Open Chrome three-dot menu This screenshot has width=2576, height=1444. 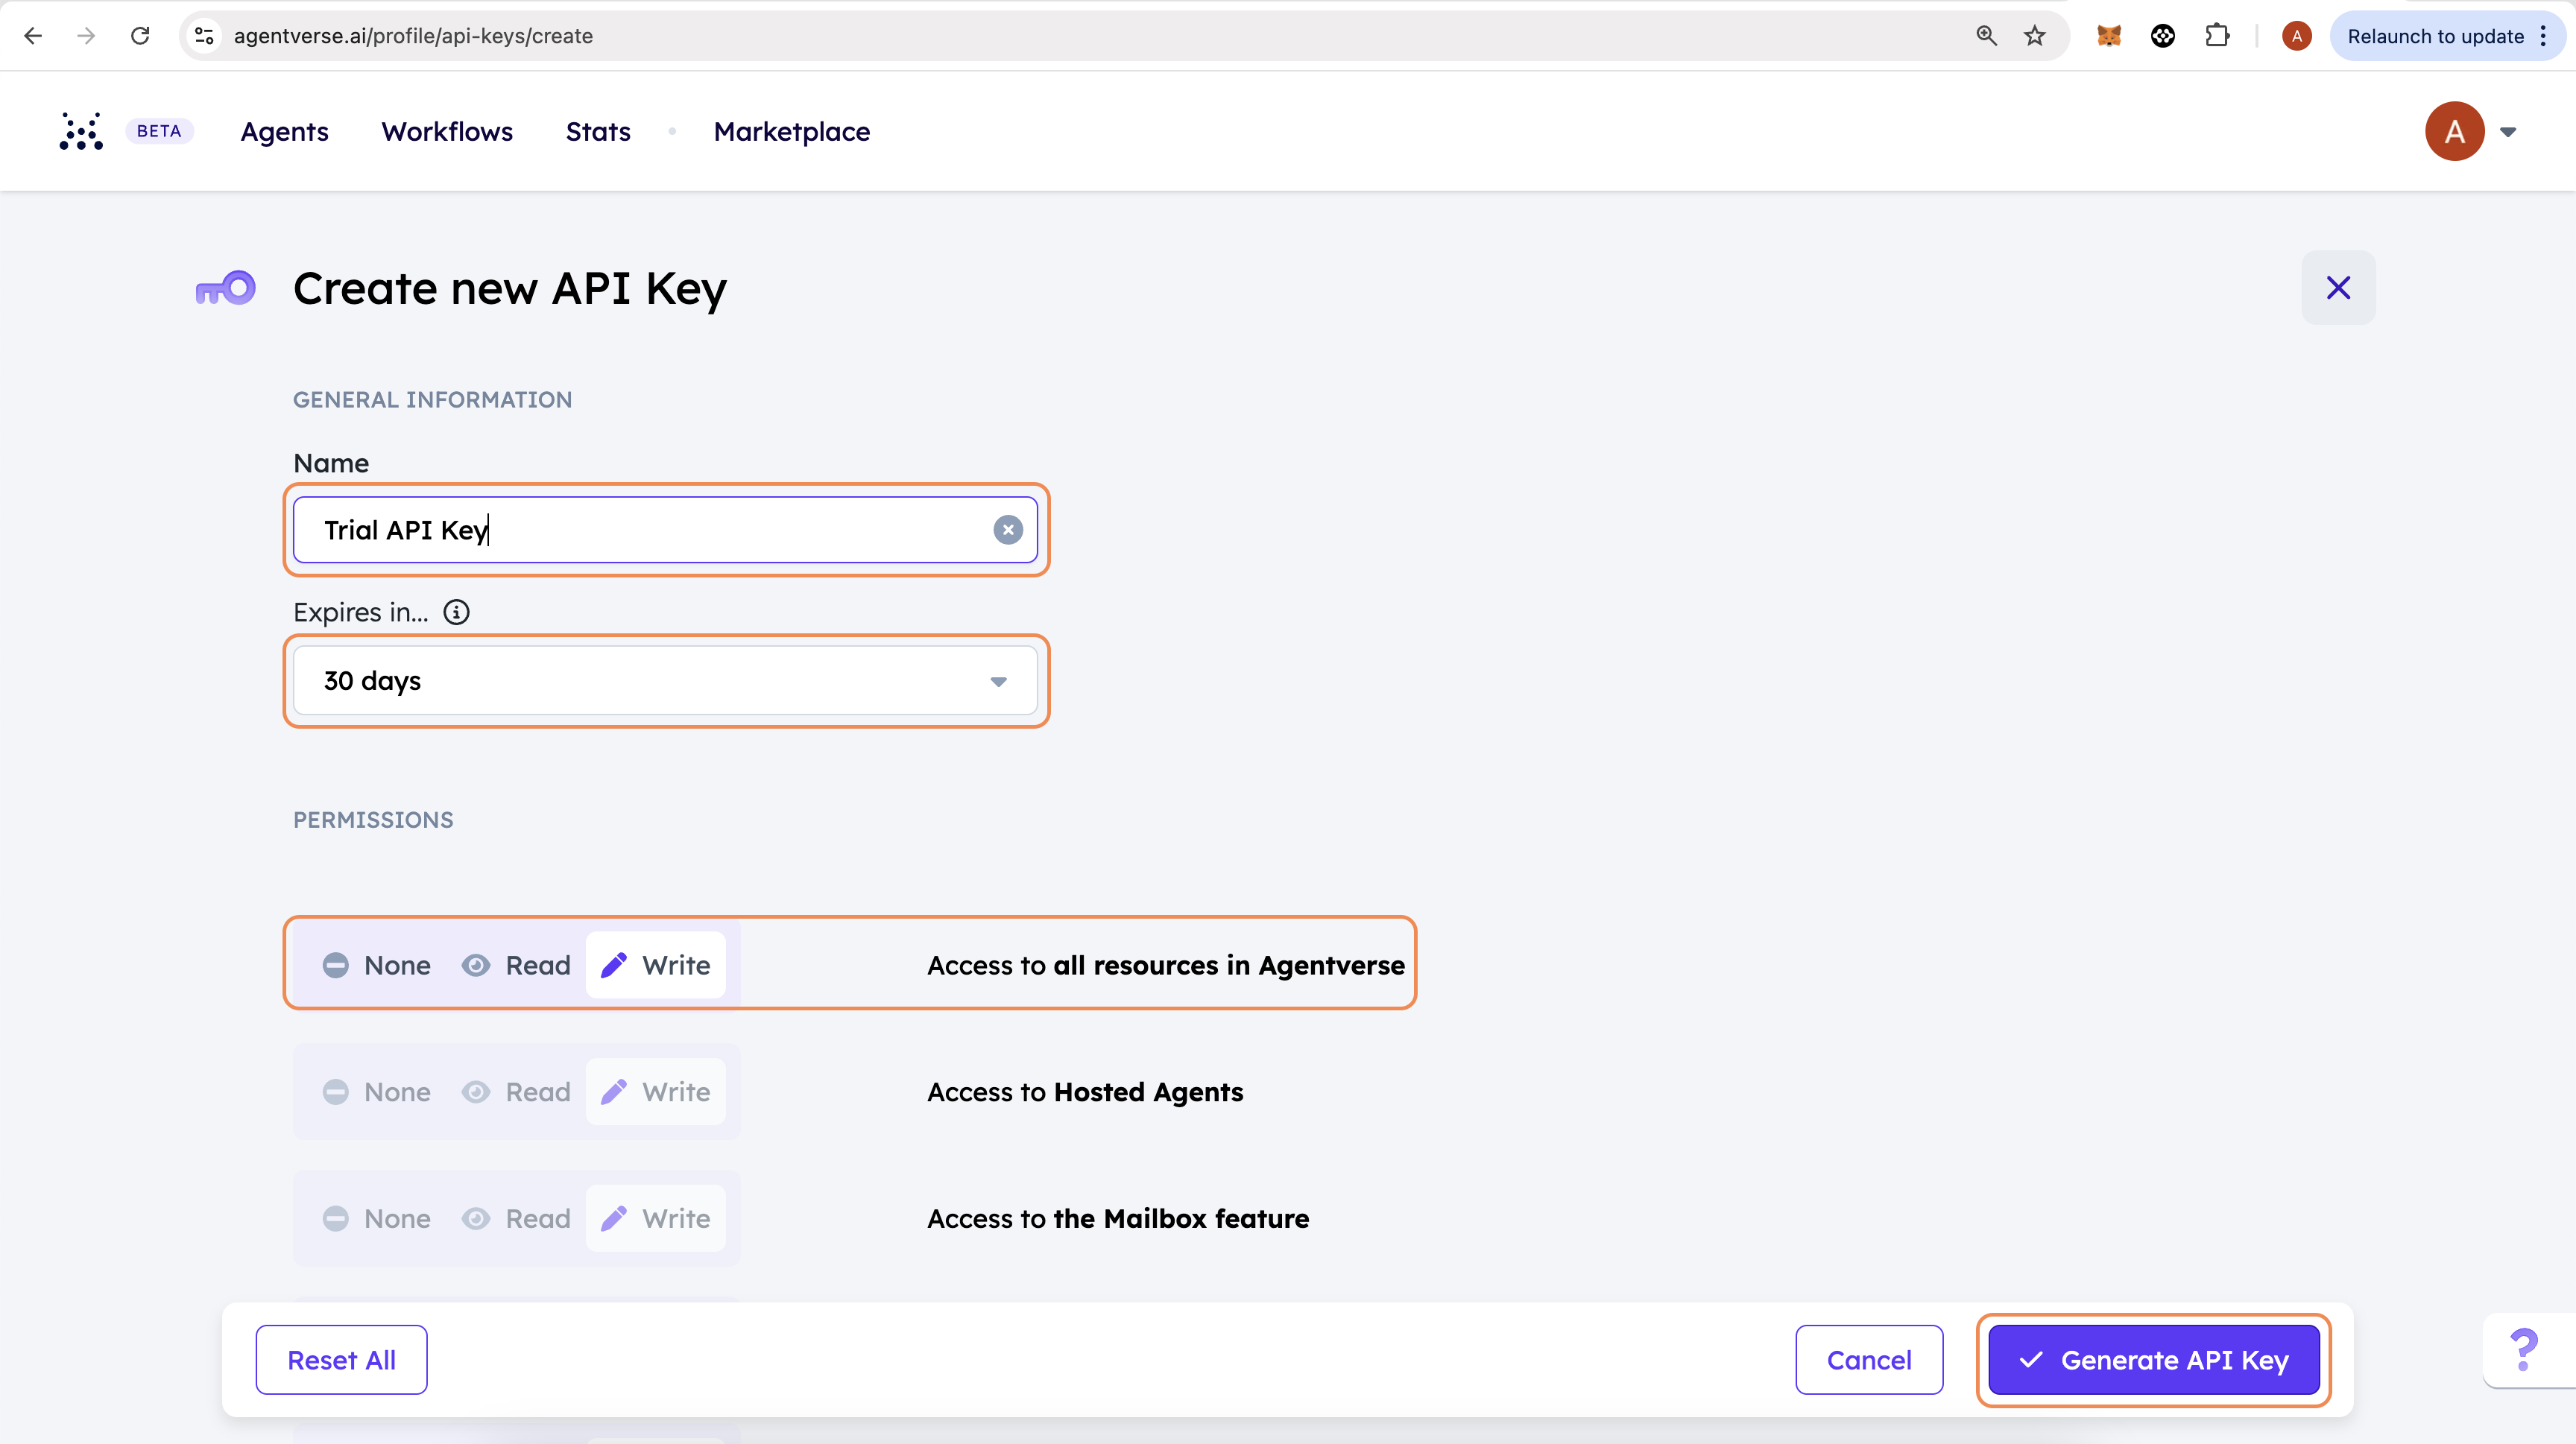(x=2543, y=36)
